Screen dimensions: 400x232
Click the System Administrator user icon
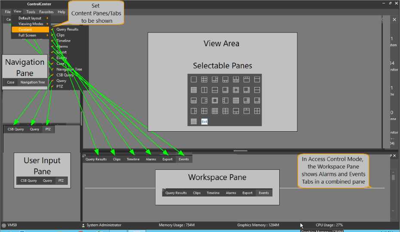pyautogui.click(x=83, y=225)
